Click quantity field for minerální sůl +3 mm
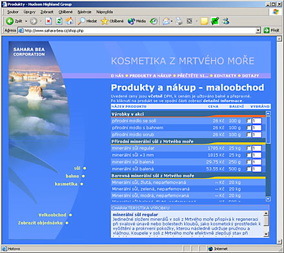Screen dimensions: 284x253 click(x=257, y=155)
